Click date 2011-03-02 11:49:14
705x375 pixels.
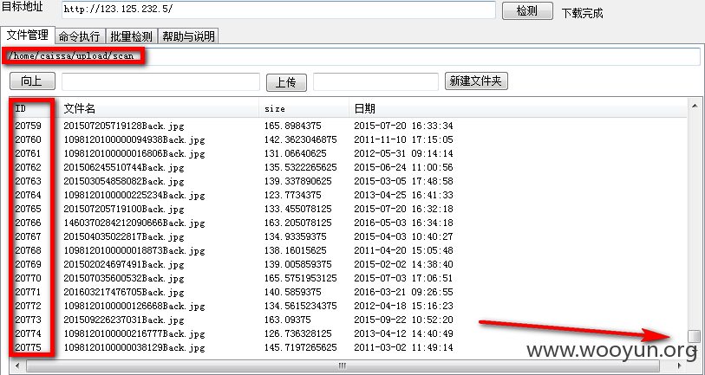click(x=403, y=347)
